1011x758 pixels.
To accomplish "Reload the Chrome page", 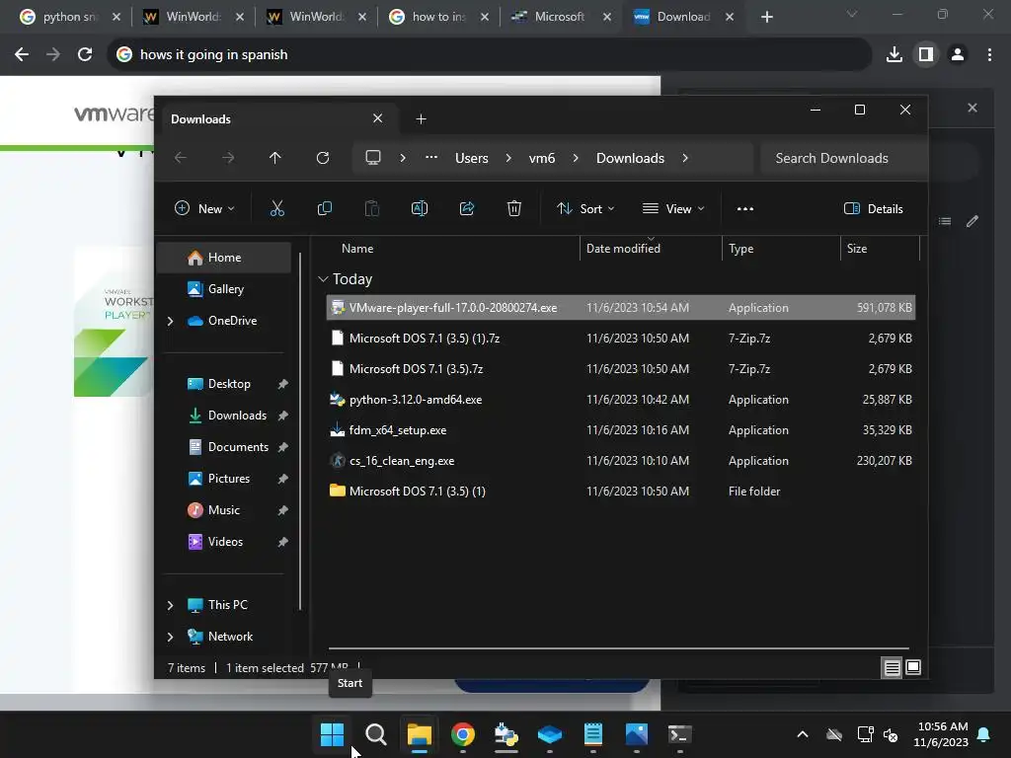I will (x=85, y=55).
